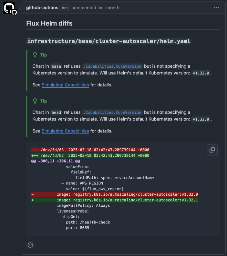227x256 pixels.
Task: Click the first Tip lightbulb icon
Action: 35,55
